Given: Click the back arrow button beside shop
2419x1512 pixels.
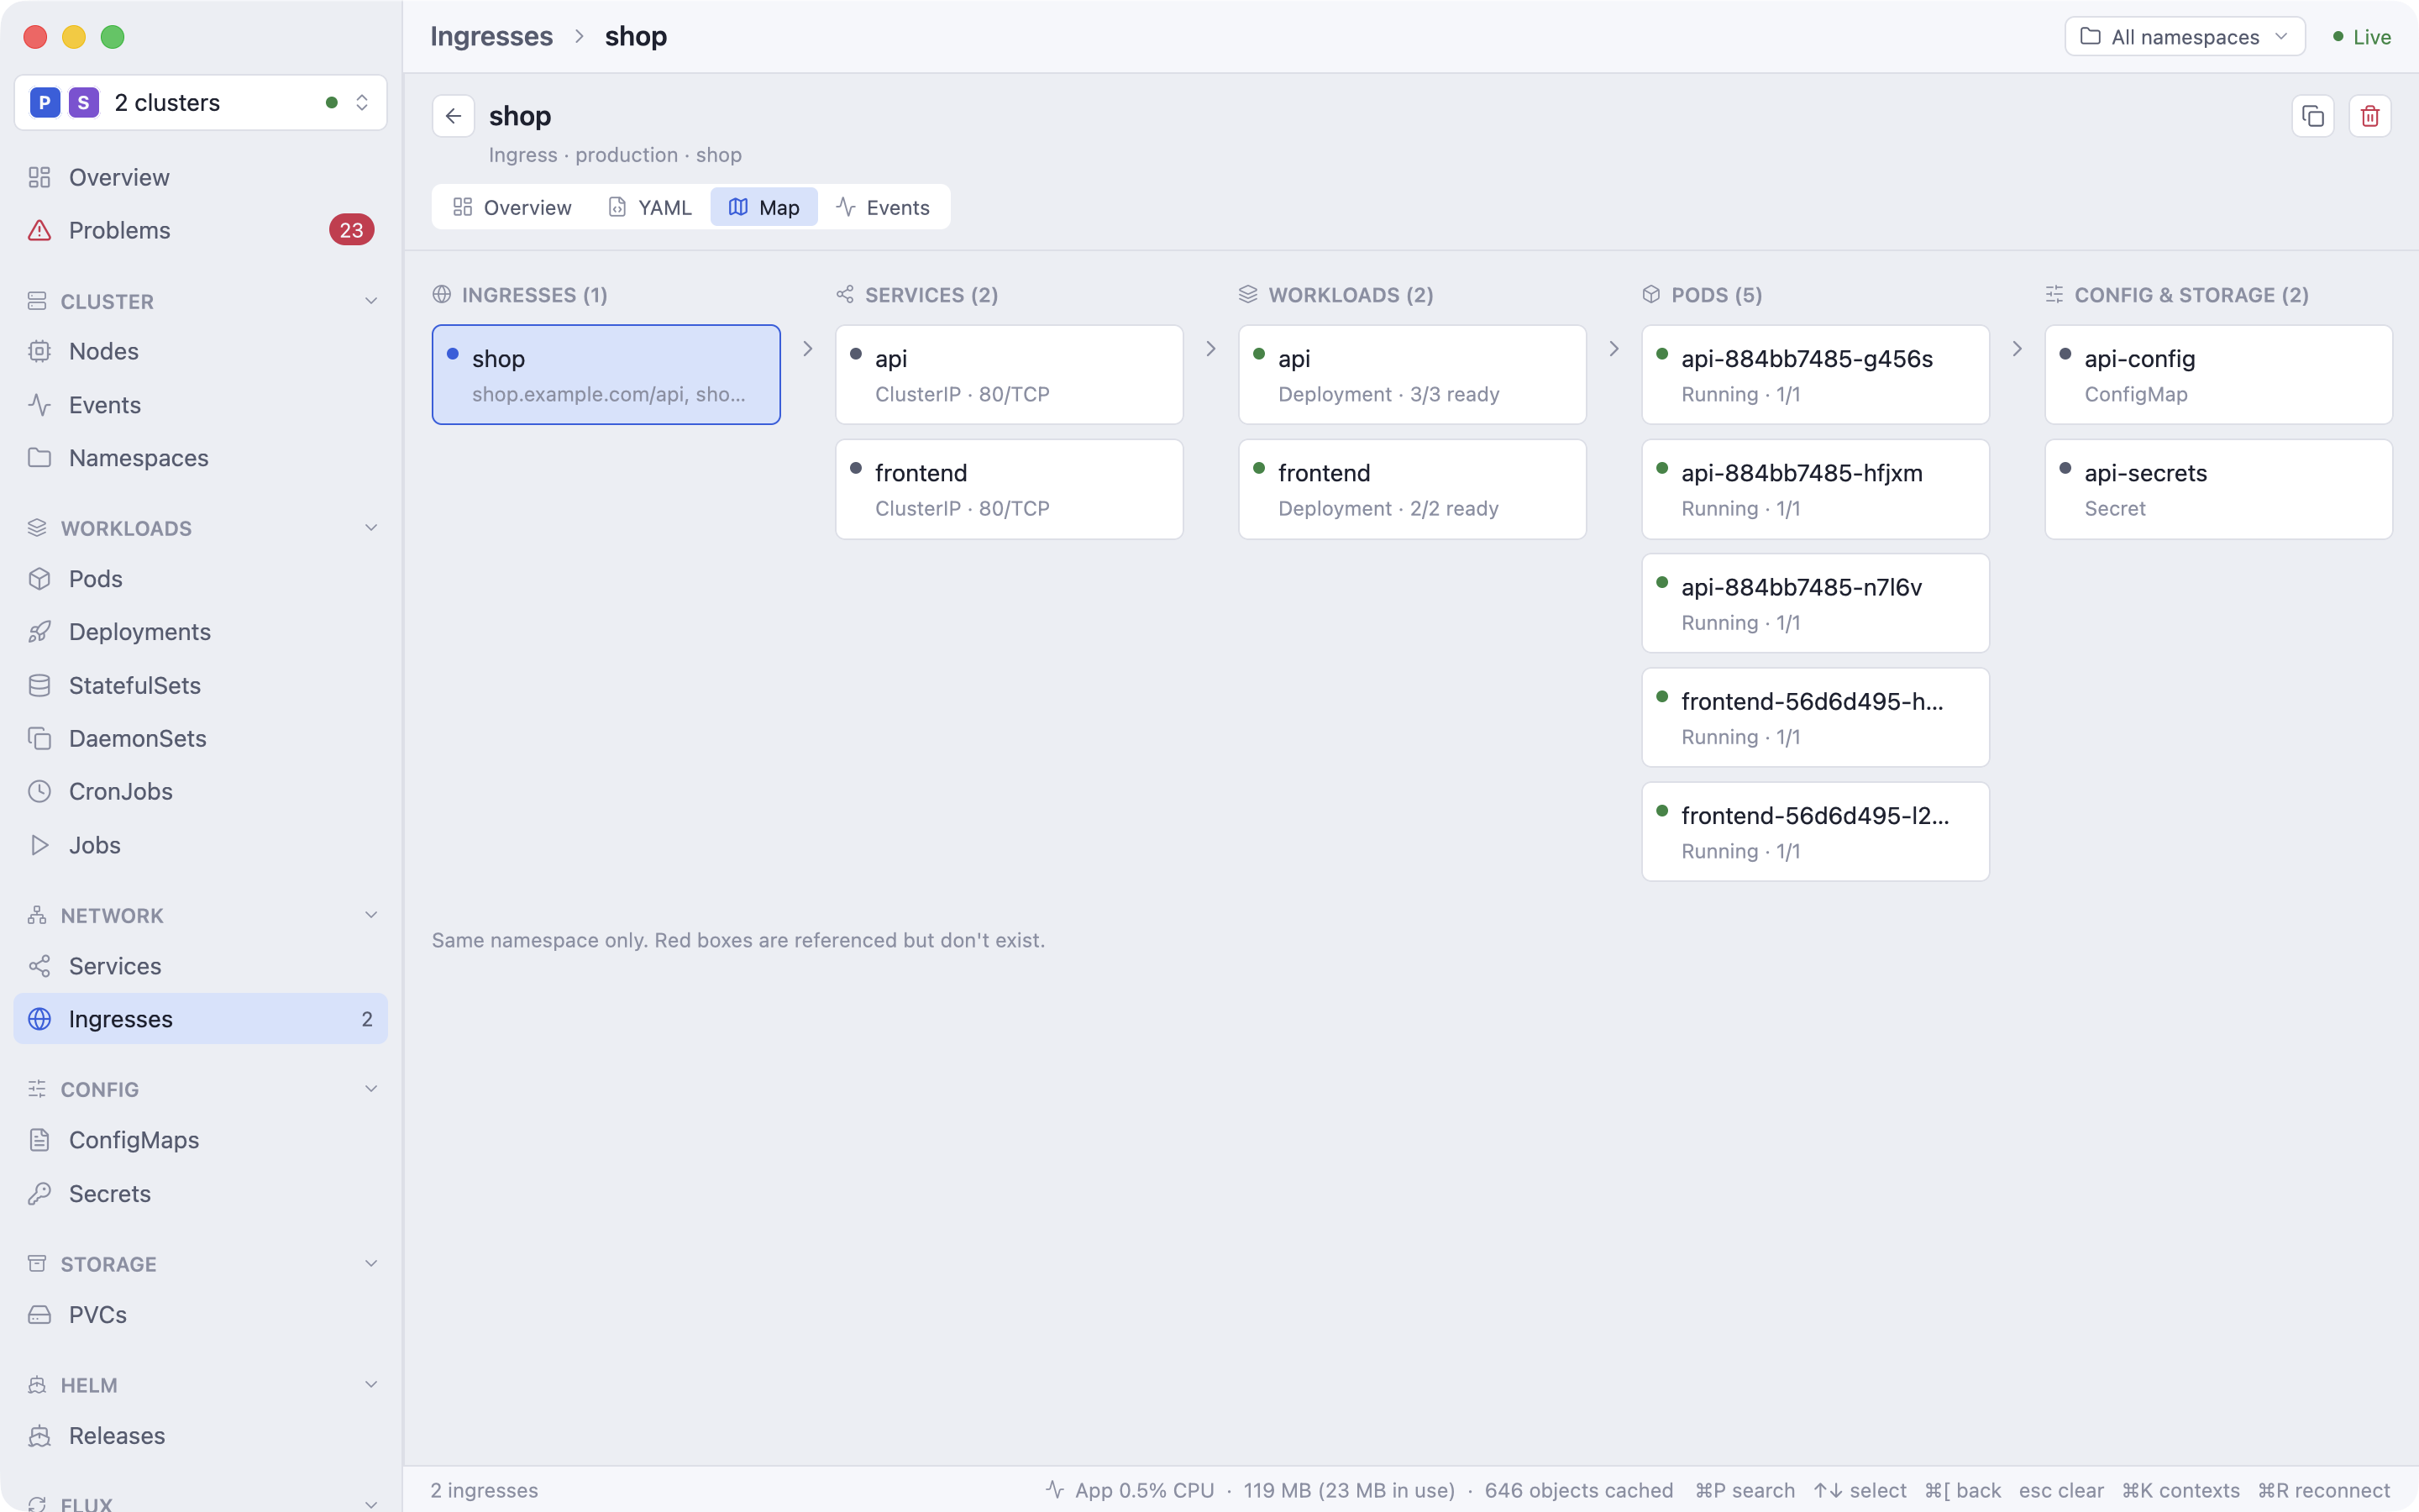Looking at the screenshot, I should (453, 116).
